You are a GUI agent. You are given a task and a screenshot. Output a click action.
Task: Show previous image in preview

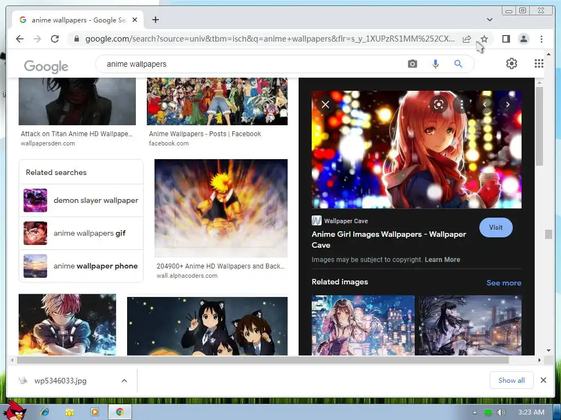[x=485, y=104]
